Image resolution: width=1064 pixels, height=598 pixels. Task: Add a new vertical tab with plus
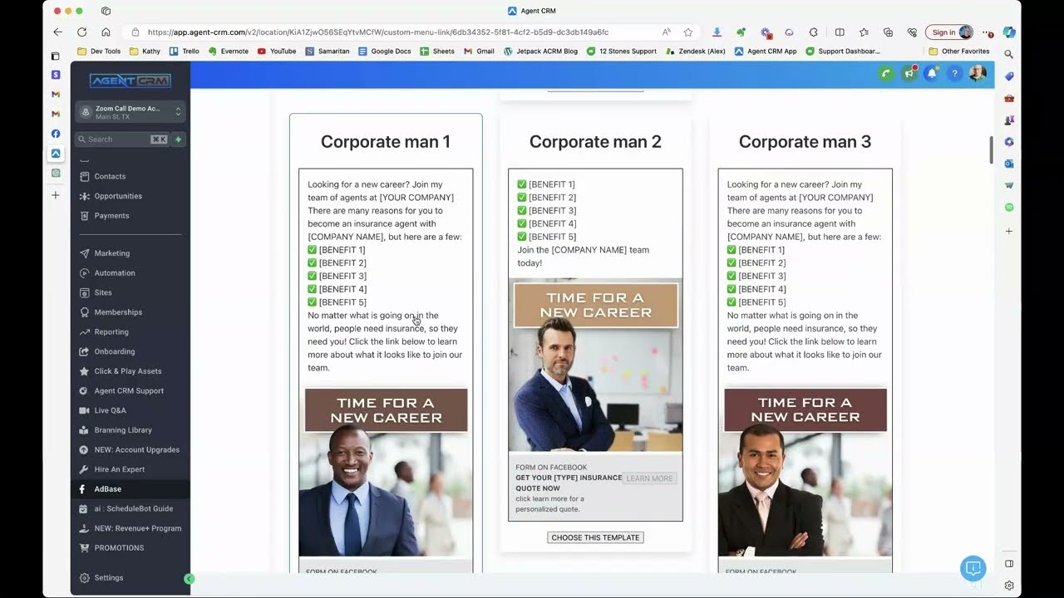click(56, 195)
